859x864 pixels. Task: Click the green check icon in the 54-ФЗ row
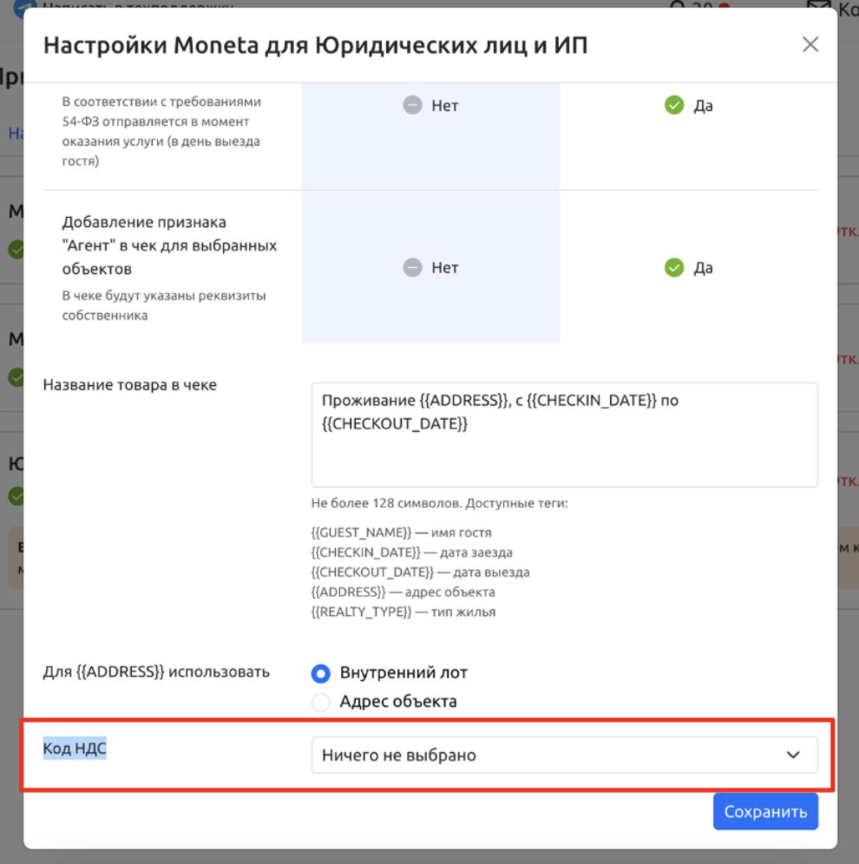click(x=674, y=105)
